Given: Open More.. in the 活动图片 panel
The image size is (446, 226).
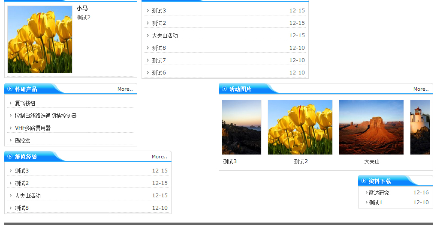Looking at the screenshot, I should [x=421, y=89].
